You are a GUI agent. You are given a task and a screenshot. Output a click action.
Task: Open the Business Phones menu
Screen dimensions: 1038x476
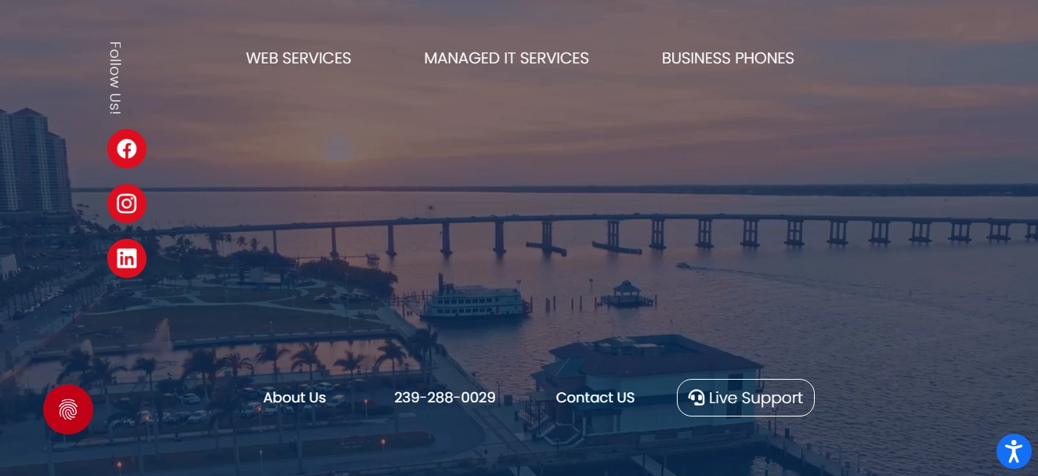click(x=728, y=58)
